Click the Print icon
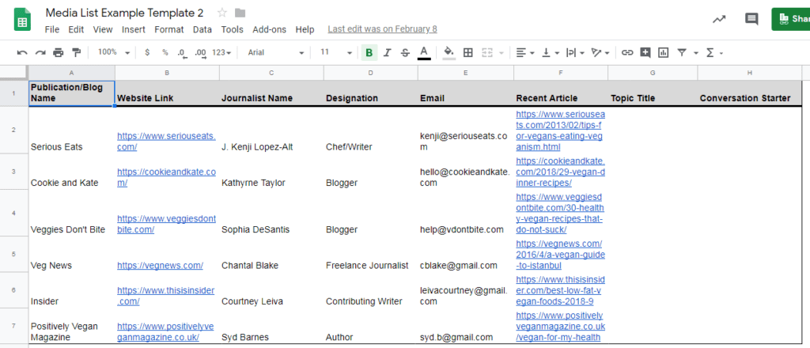This screenshot has width=810, height=348. (58, 52)
